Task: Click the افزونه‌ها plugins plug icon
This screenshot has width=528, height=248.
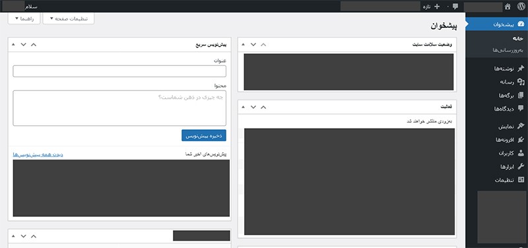Action: (x=521, y=140)
